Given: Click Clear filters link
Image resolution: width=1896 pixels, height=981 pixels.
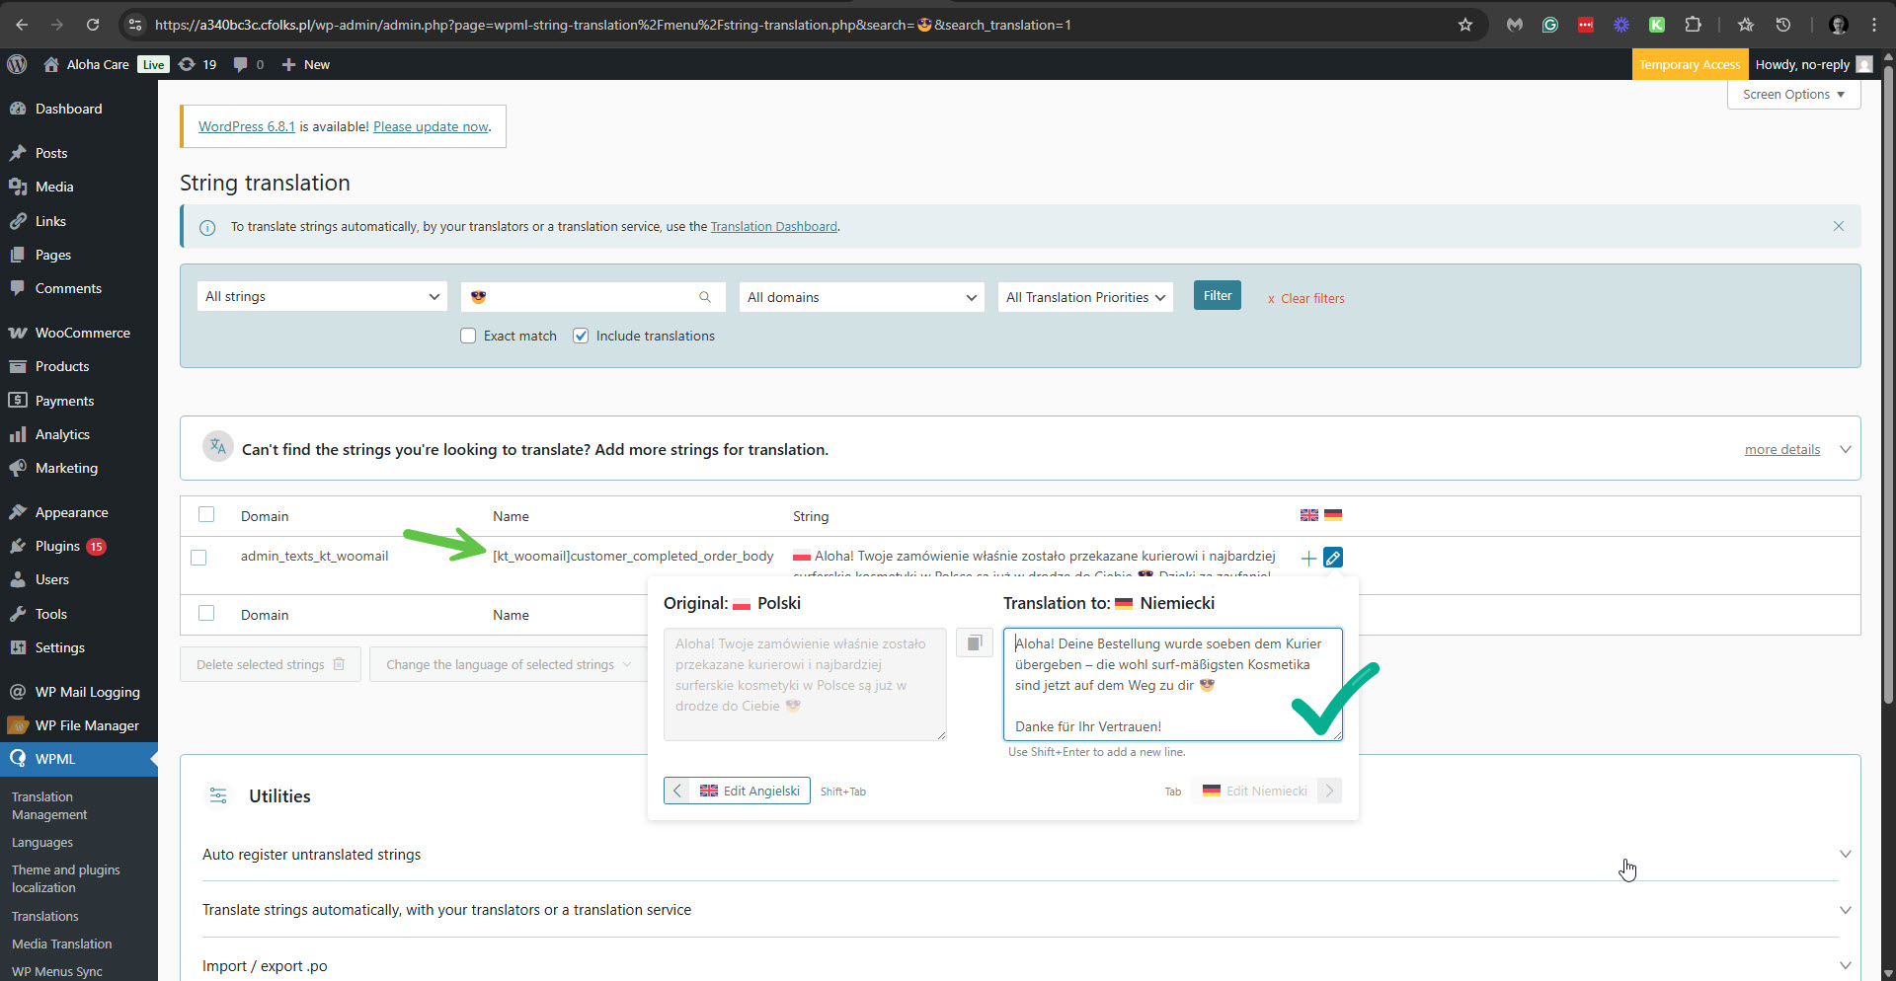Looking at the screenshot, I should [x=1305, y=298].
